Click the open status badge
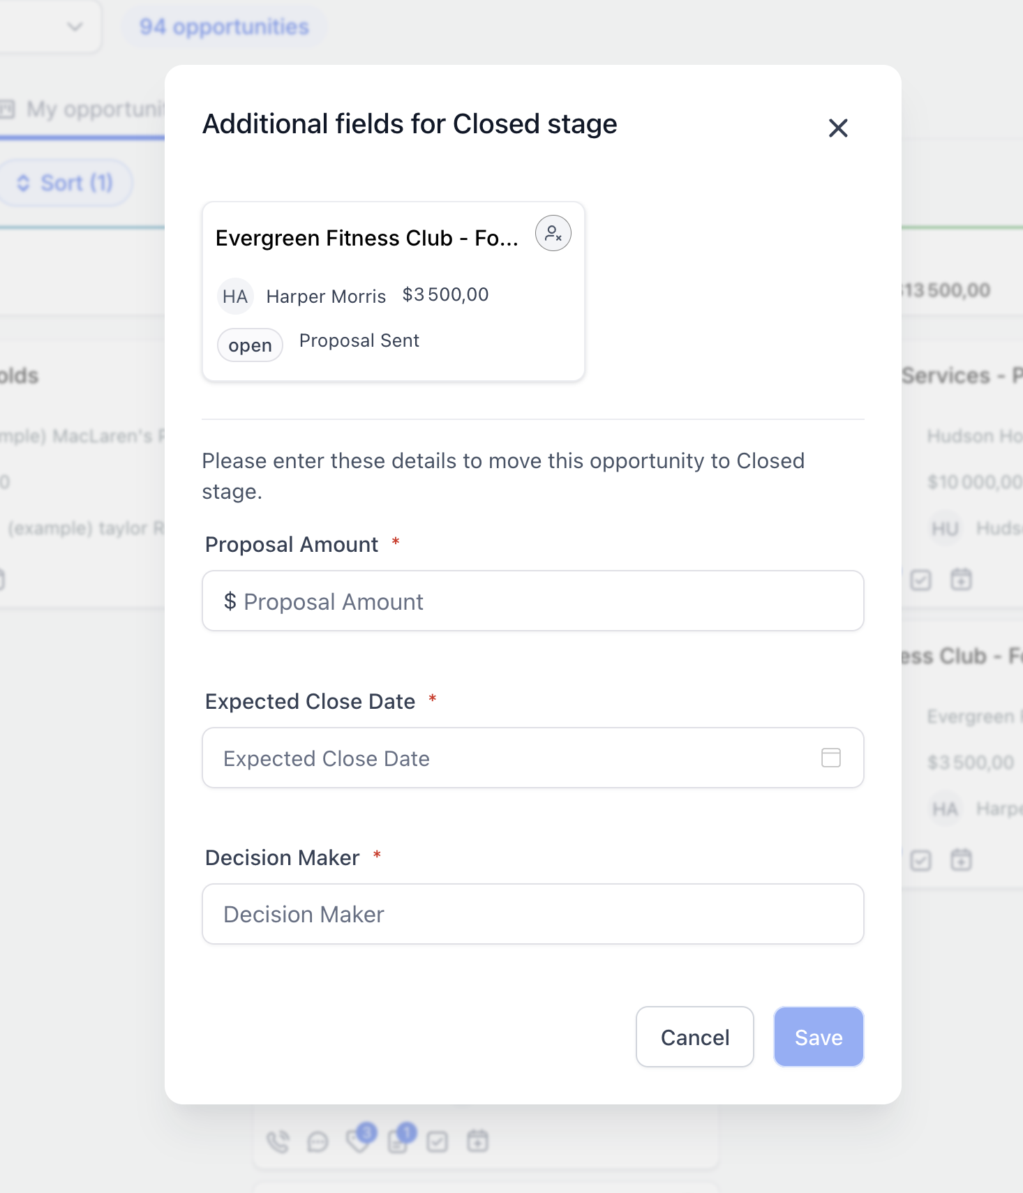 click(x=250, y=345)
